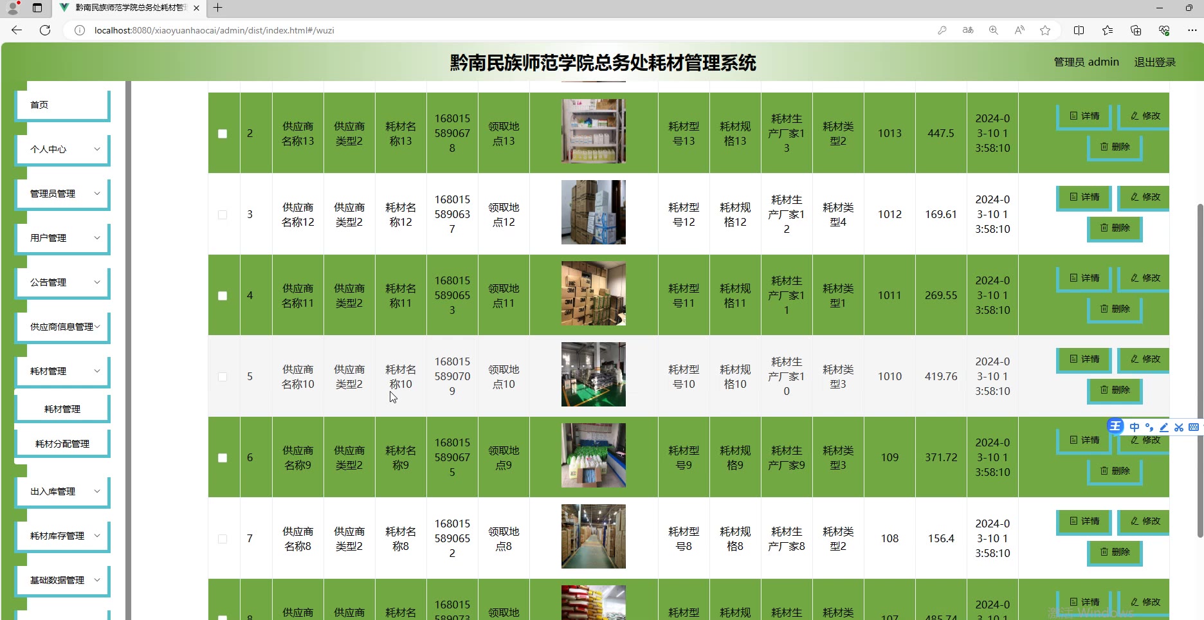
Task: Switch input method 中 language icon
Action: (1135, 427)
